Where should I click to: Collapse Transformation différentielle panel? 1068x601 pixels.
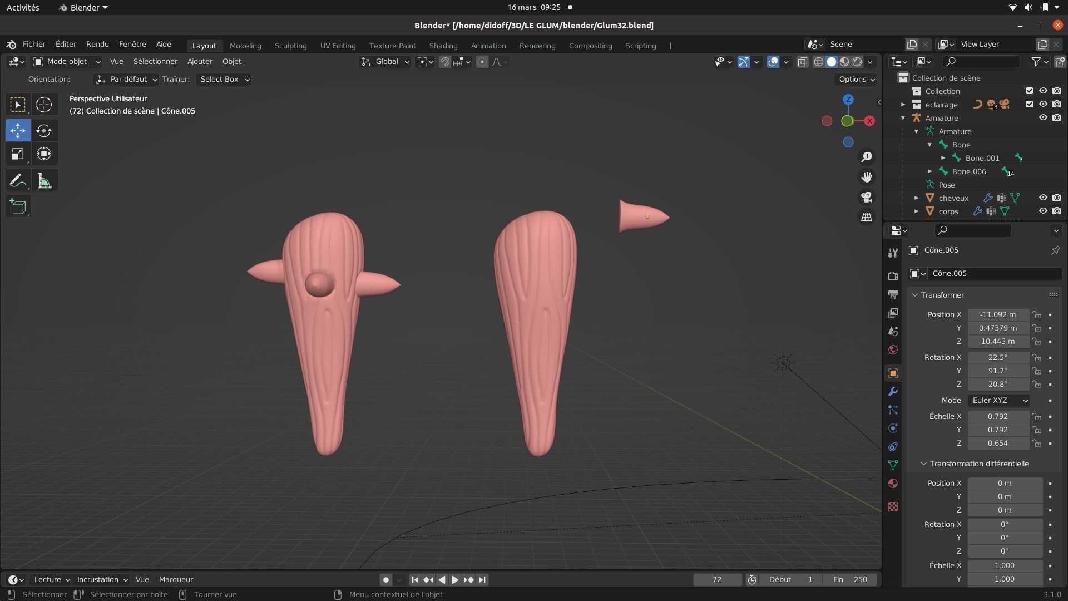pos(924,464)
